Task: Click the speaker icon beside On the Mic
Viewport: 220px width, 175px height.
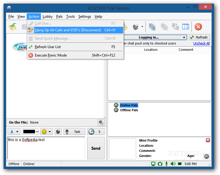Action: pyautogui.click(x=101, y=123)
